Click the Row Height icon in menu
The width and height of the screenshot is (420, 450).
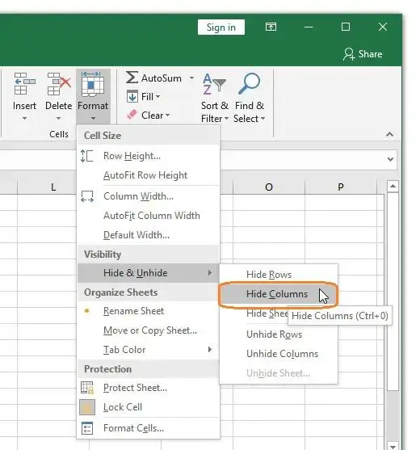[86, 156]
